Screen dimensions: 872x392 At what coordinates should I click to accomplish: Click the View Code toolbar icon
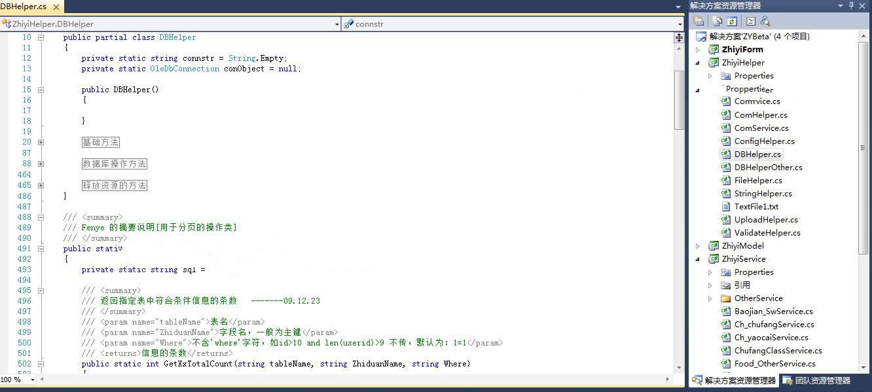750,21
